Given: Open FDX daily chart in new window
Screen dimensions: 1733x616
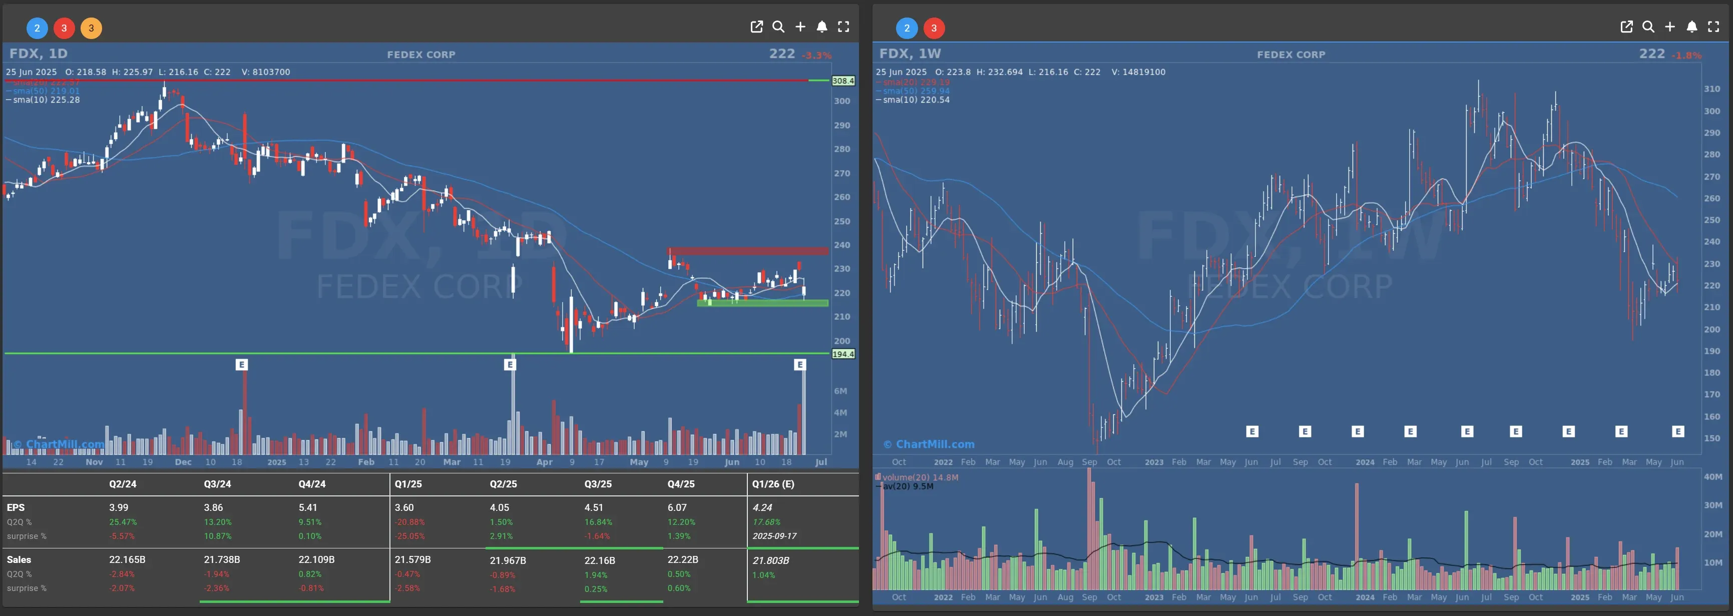Looking at the screenshot, I should pos(756,27).
